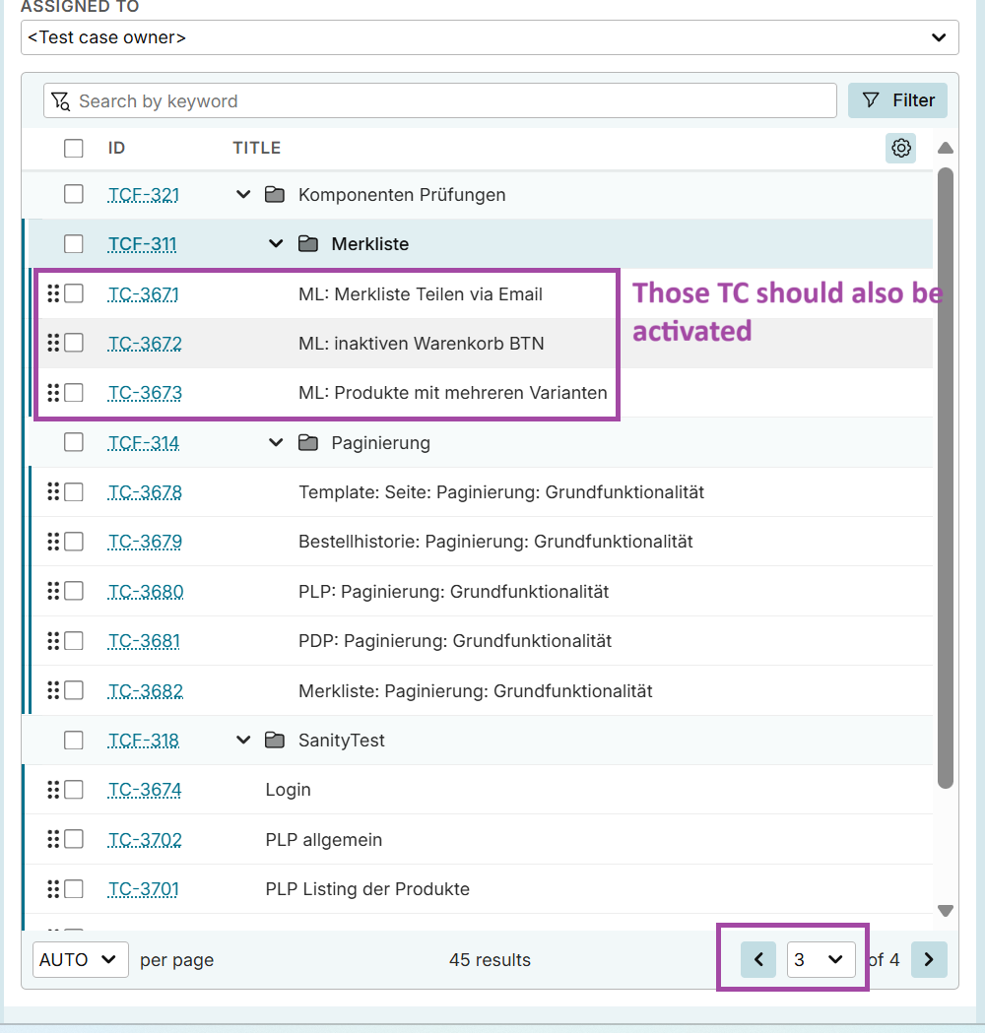
Task: Toggle the select-all checkbox in header
Action: [74, 149]
